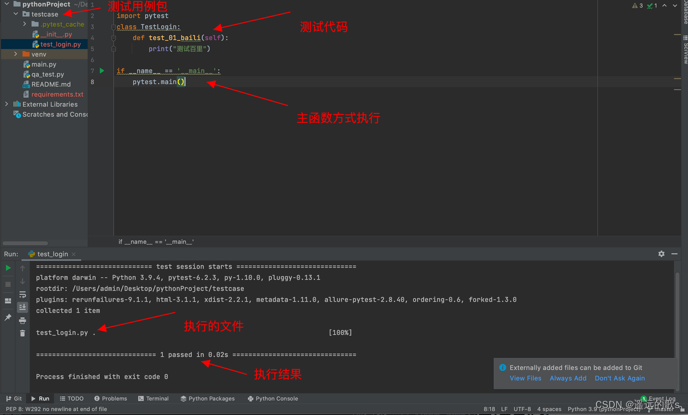
Task: Open the Database tool window tab
Action: tap(685, 12)
